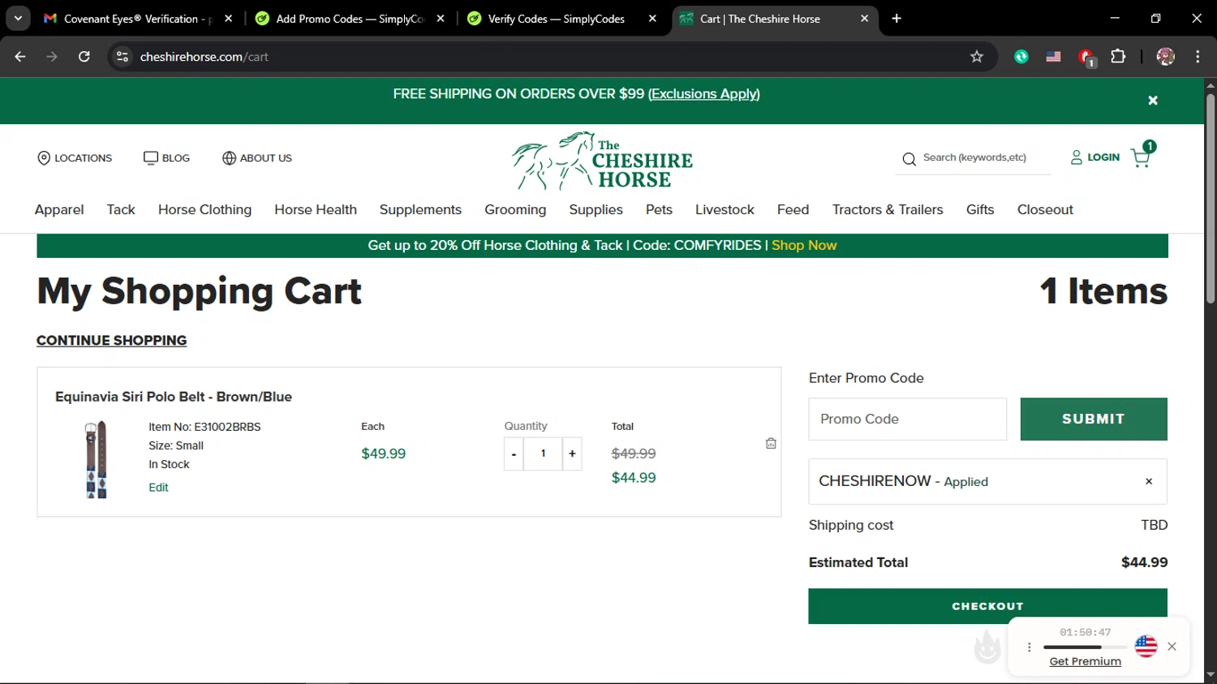Viewport: 1217px width, 684px height.
Task: Open the red extension with badge
Action: tap(1086, 57)
